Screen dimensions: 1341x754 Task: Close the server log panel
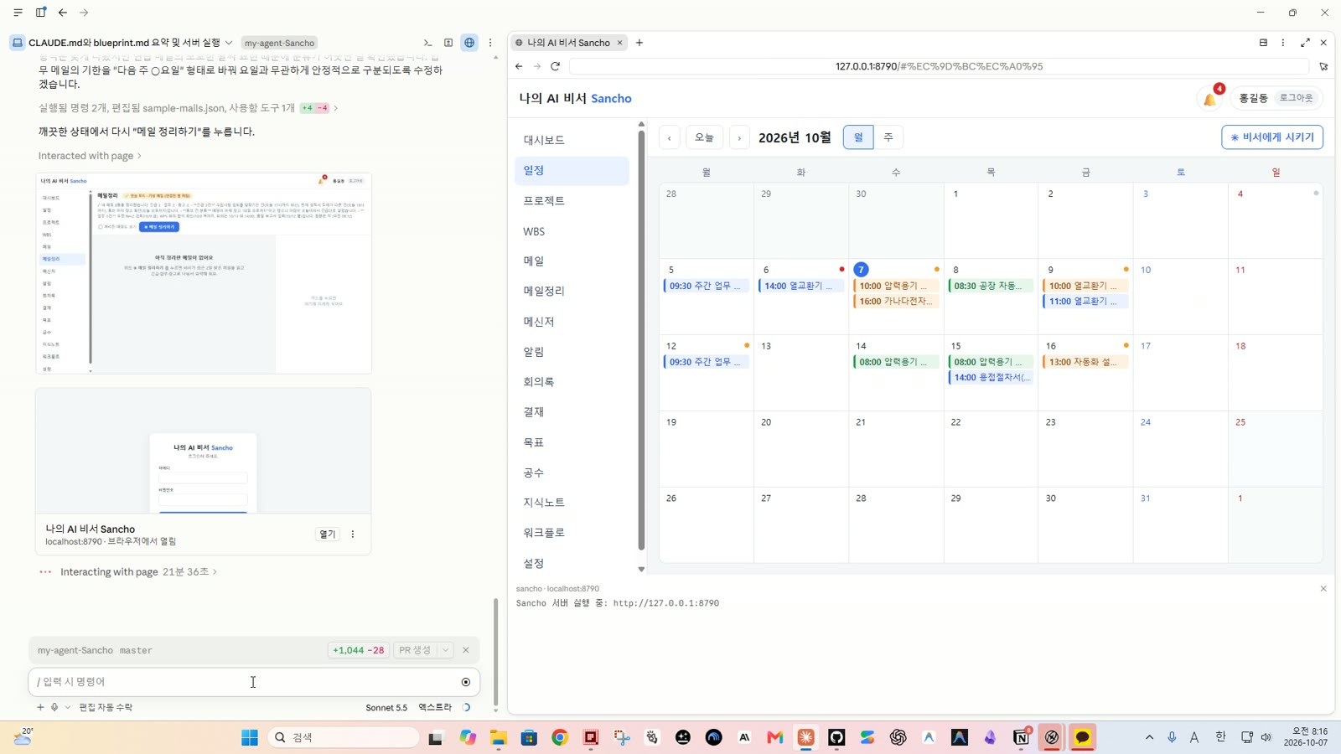tap(1323, 589)
